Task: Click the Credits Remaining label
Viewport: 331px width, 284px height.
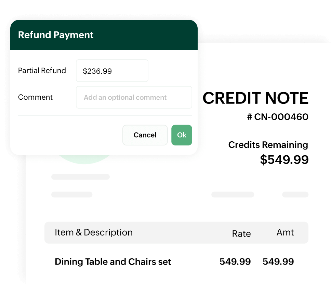Action: point(268,145)
